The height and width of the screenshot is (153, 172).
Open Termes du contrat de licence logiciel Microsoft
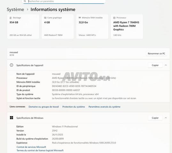pyautogui.click(x=40, y=150)
